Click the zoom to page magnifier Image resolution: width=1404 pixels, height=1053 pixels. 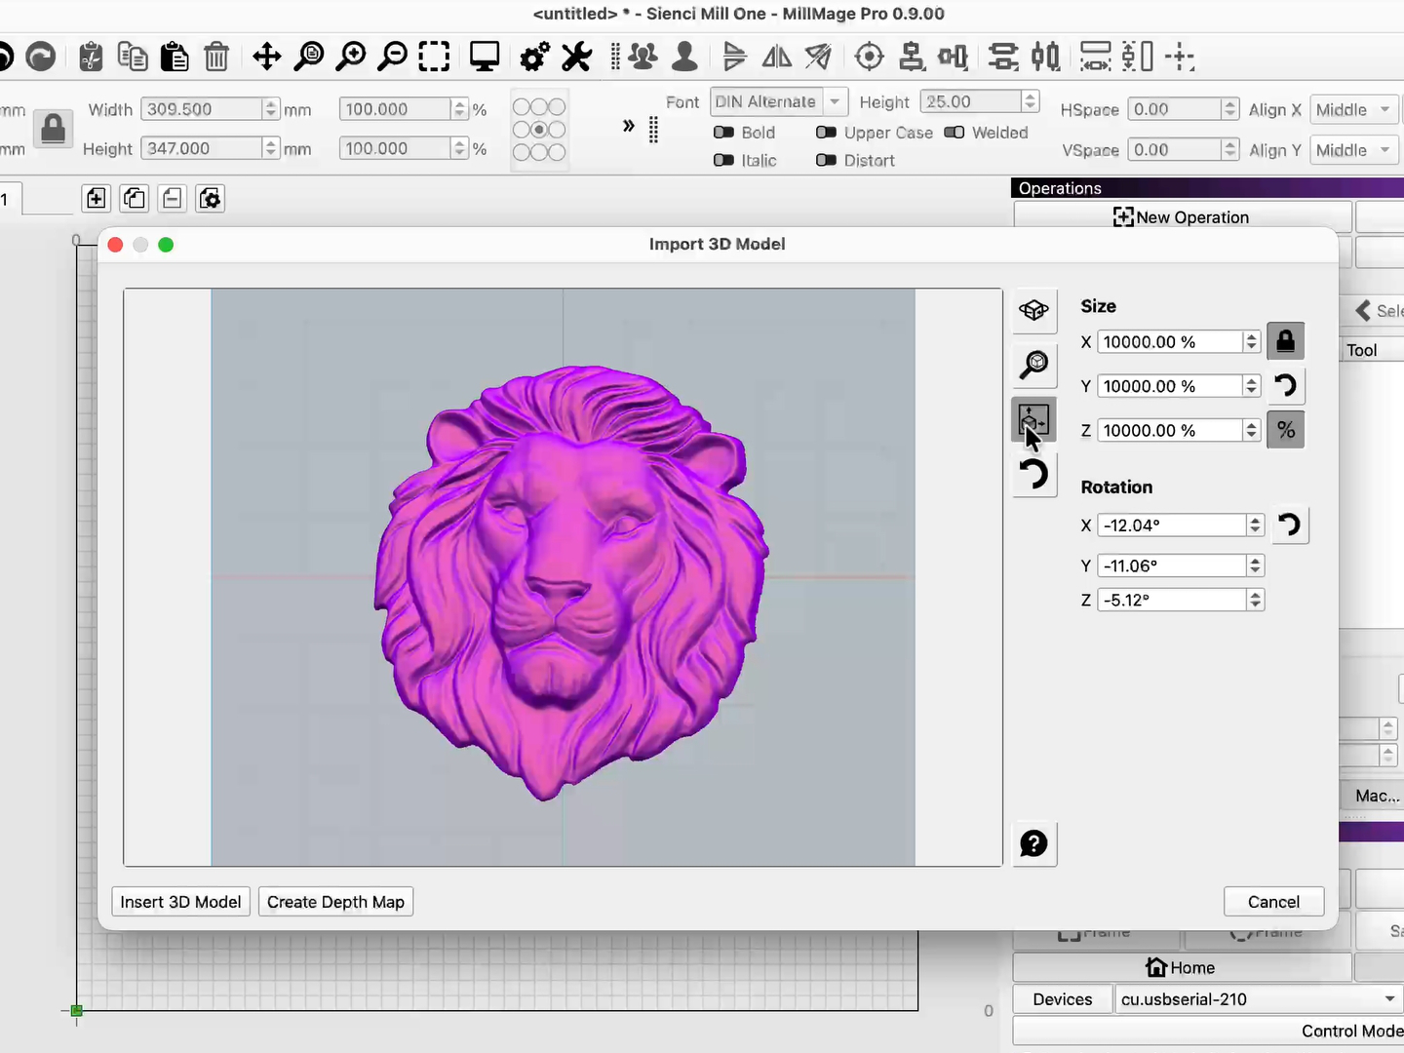(x=309, y=58)
